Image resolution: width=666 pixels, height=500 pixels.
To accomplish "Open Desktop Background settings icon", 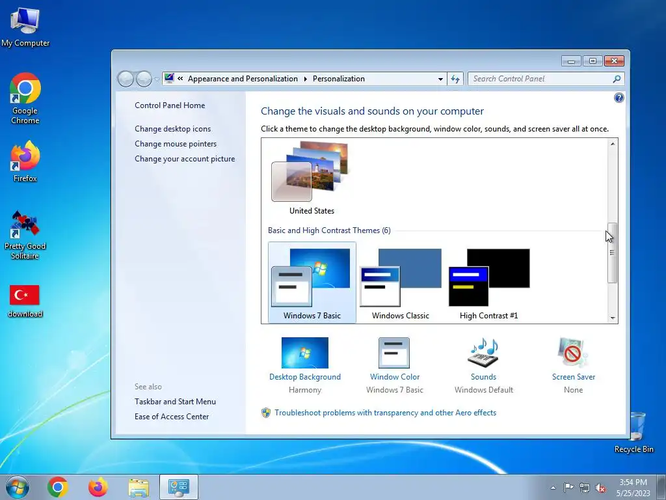I will click(305, 353).
